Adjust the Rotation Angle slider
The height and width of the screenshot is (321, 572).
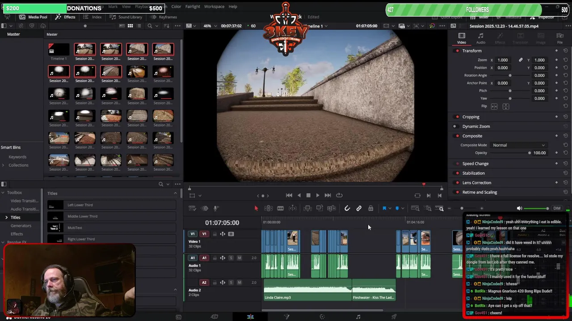(510, 75)
